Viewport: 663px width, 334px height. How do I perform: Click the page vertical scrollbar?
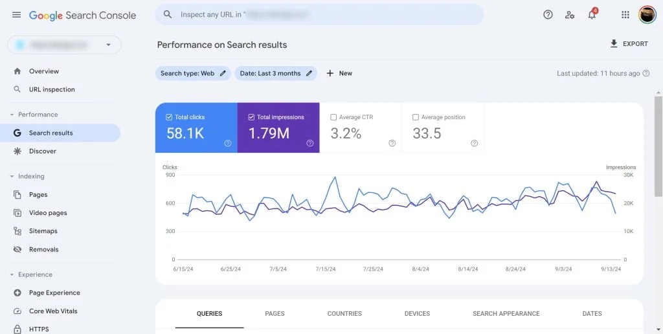(658, 146)
